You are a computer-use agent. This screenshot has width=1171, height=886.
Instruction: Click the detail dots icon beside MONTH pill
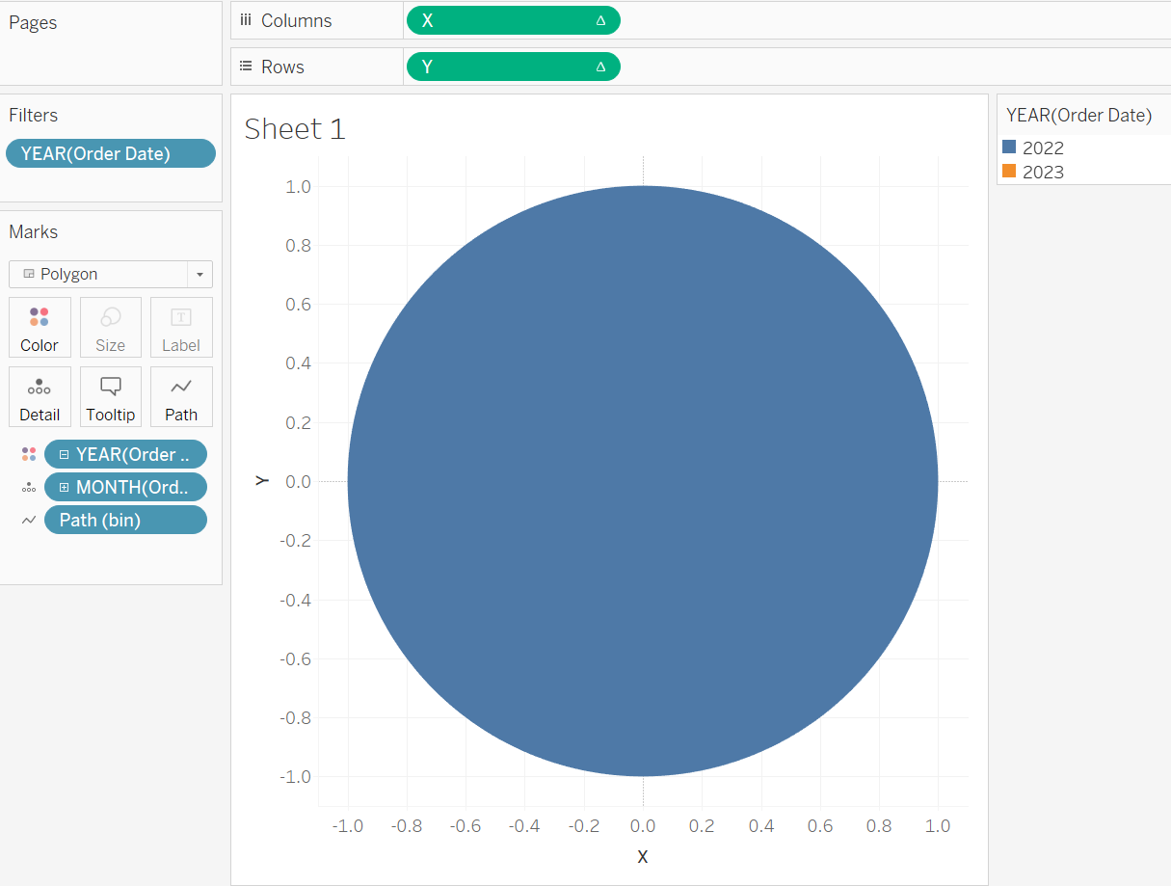coord(29,487)
